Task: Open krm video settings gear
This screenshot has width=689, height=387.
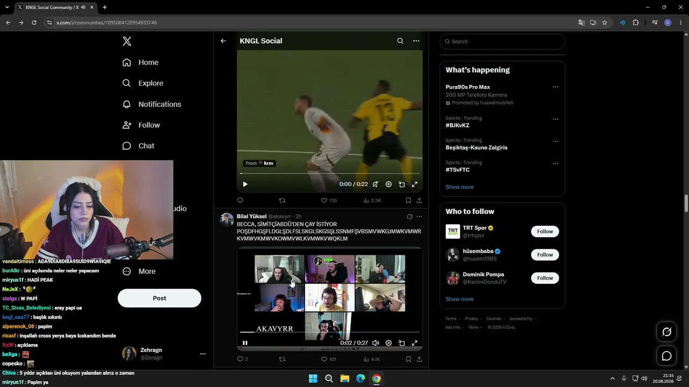Action: [389, 184]
